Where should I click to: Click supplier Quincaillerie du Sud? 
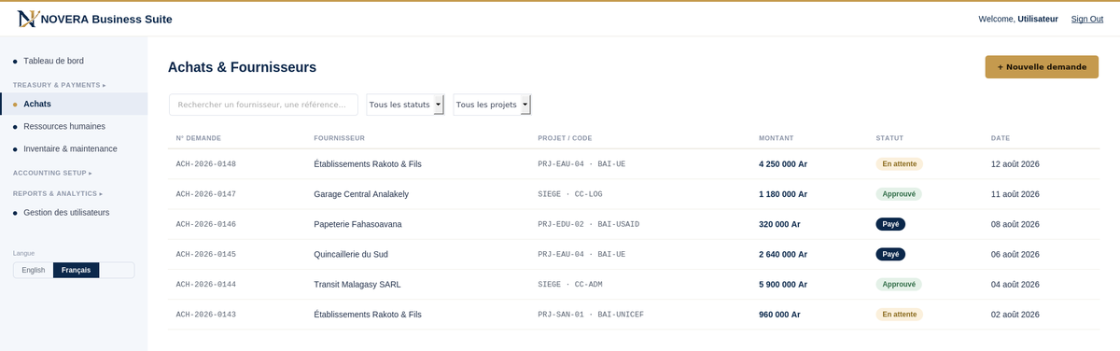351,254
